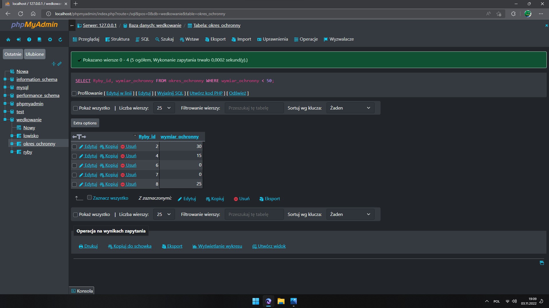The height and width of the screenshot is (308, 549).
Task: Hide navigation panel arrow icon
Action: click(x=72, y=25)
